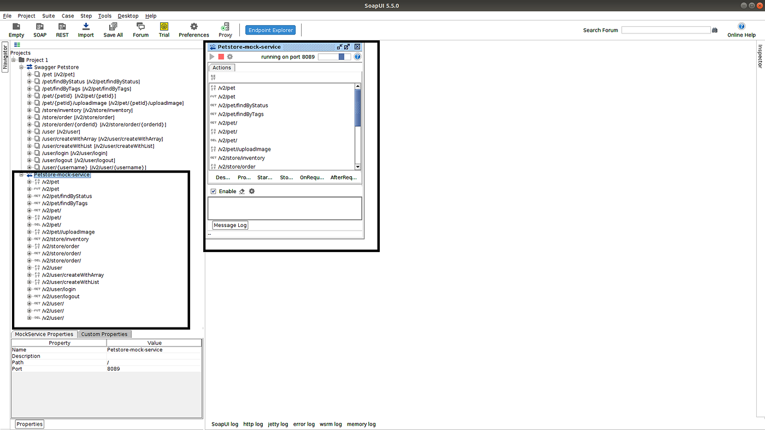Screen dimensions: 765x430
Task: Stop the mock service with the red square
Action: [x=221, y=57]
